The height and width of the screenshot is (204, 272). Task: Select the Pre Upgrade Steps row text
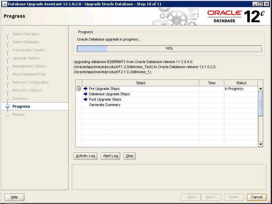click(104, 89)
